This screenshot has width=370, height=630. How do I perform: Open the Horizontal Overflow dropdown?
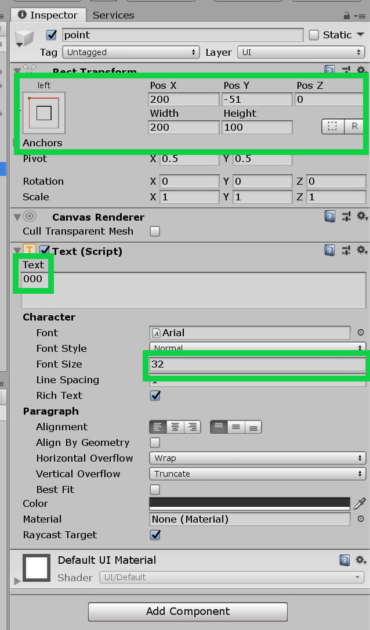[256, 458]
